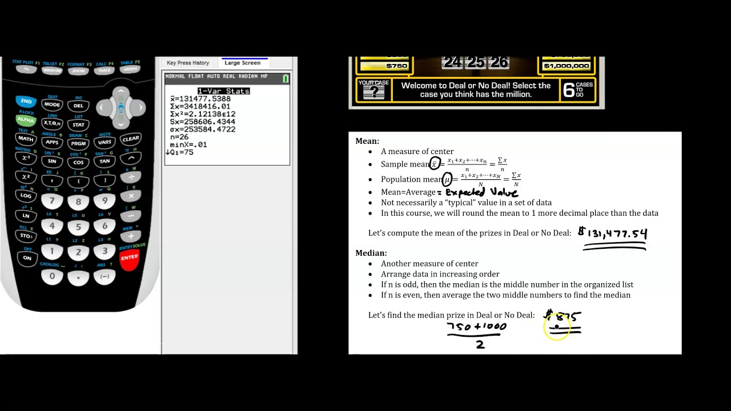Click the down arrow on the directional pad
This screenshot has height=411, width=731.
(x=121, y=121)
